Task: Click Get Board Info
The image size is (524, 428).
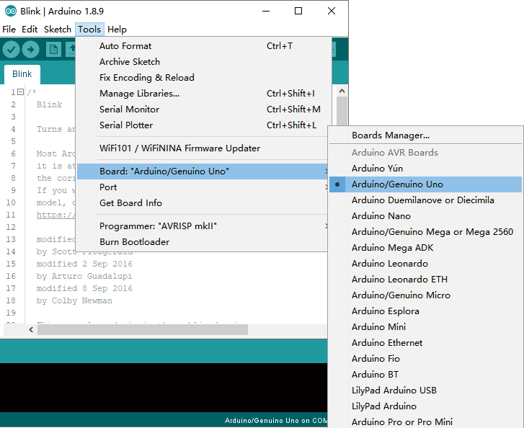Action: 204,203
